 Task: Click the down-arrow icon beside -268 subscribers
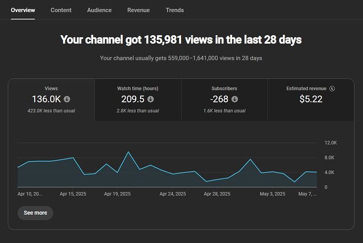(x=235, y=99)
